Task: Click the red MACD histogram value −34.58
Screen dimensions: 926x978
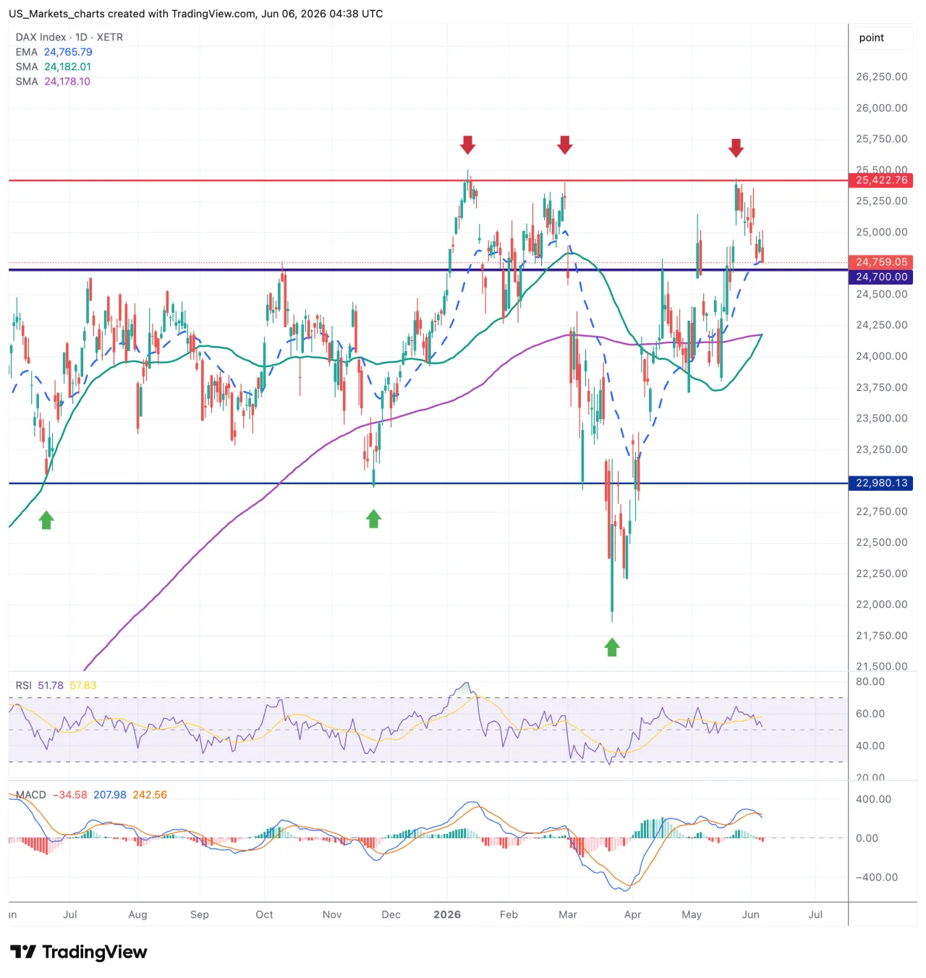Action: pyautogui.click(x=70, y=795)
